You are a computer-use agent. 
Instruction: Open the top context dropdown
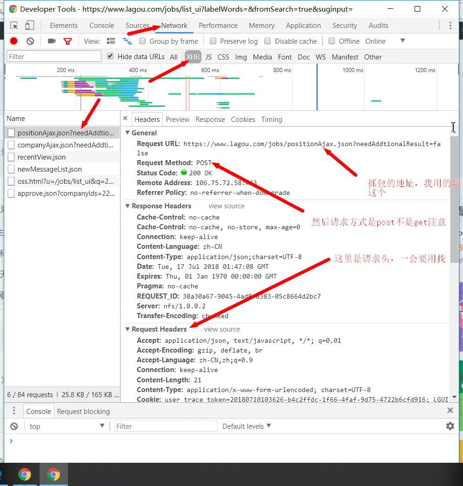(67, 426)
